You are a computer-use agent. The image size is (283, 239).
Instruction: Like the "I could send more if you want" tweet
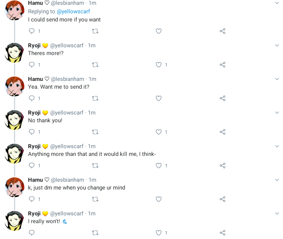click(159, 31)
